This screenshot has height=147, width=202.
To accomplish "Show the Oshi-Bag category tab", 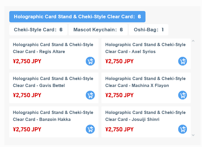I will (149, 30).
